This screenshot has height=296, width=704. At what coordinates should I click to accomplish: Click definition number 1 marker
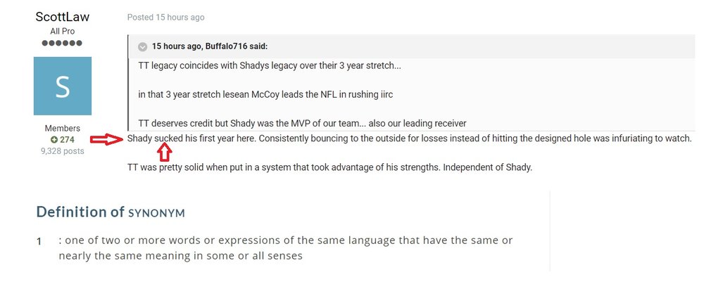pyautogui.click(x=39, y=242)
